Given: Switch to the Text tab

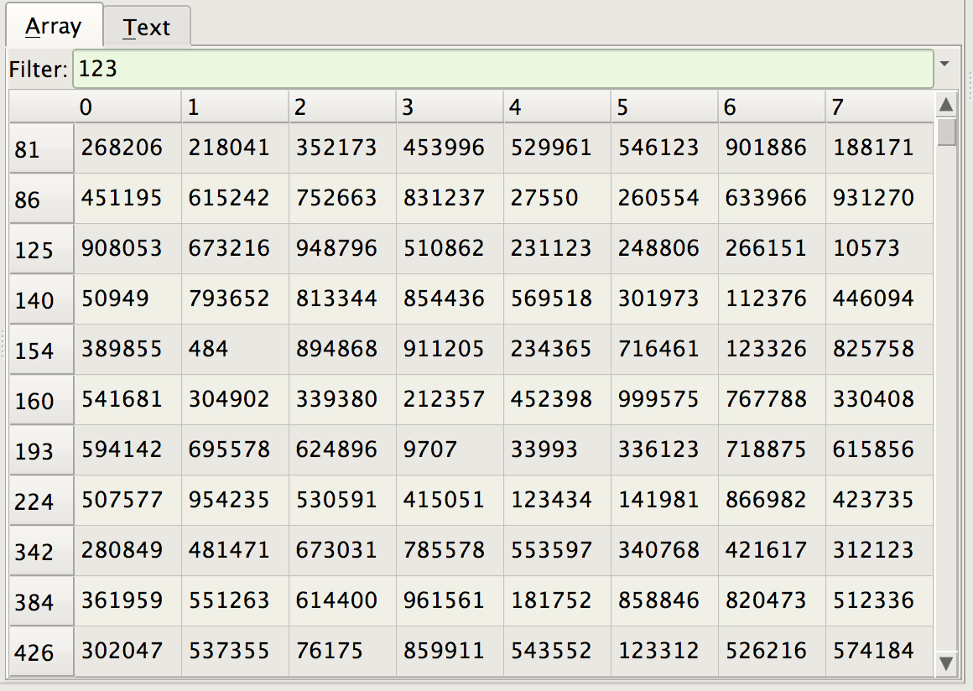Looking at the screenshot, I should click(147, 28).
